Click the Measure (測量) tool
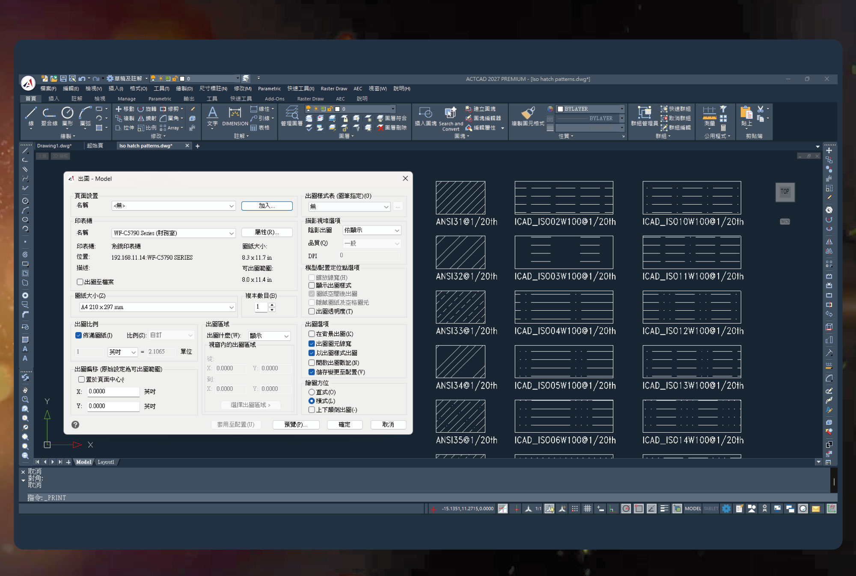 (710, 116)
